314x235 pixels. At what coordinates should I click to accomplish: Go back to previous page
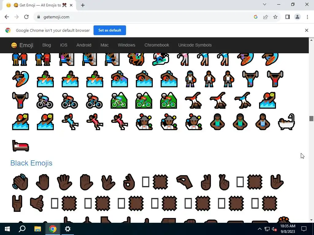(x=7, y=17)
